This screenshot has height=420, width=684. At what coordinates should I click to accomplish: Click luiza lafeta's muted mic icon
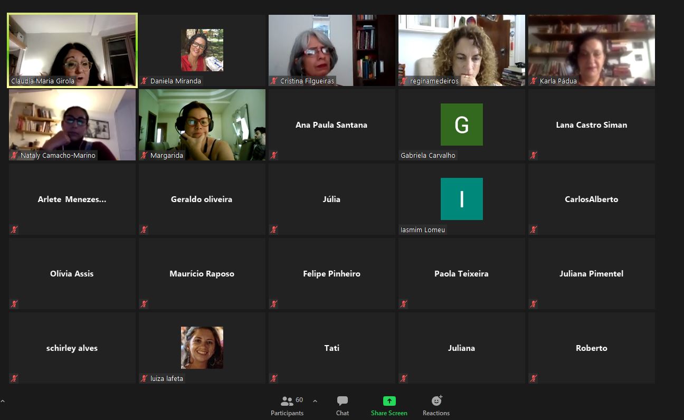[144, 378]
